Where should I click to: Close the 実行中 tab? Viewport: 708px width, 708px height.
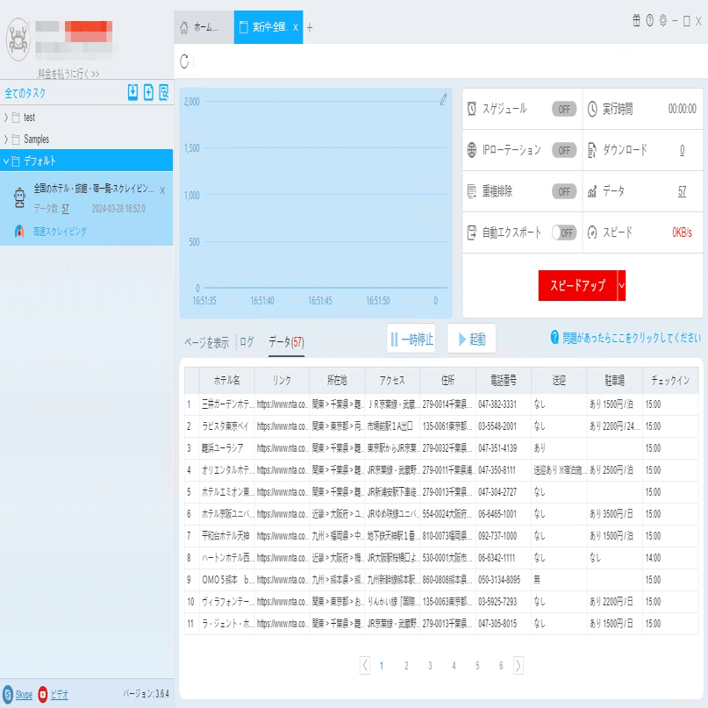(x=296, y=27)
